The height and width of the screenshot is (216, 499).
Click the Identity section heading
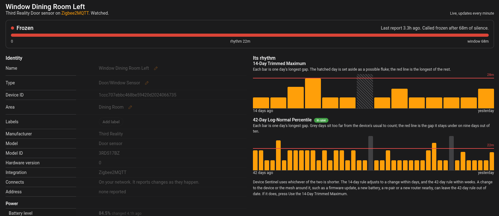point(14,58)
